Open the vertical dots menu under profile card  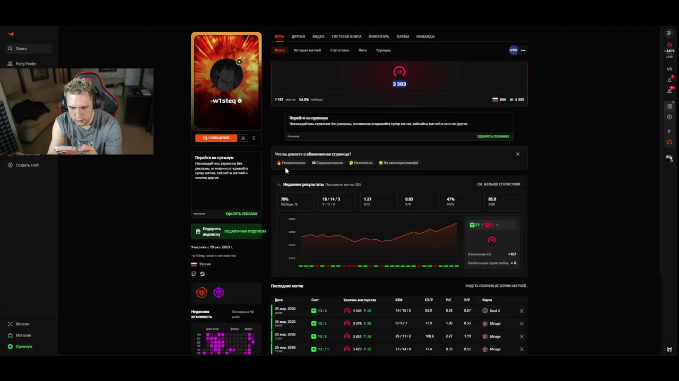(254, 138)
